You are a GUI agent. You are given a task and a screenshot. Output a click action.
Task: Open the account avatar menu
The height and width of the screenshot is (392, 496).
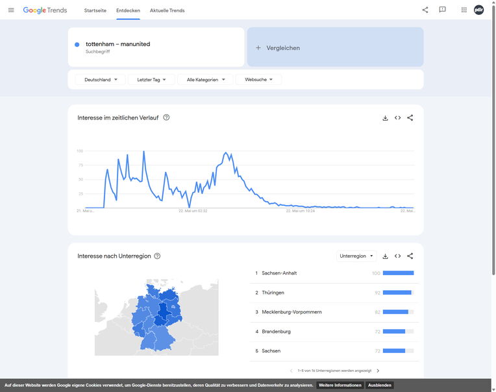(x=478, y=10)
